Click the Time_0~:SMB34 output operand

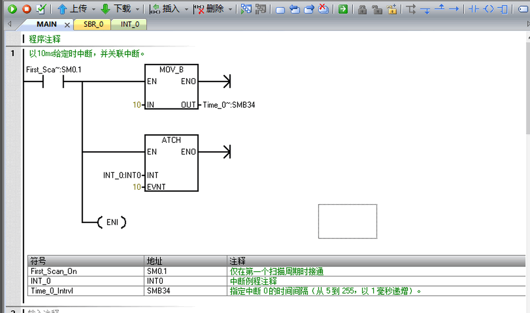coord(229,105)
